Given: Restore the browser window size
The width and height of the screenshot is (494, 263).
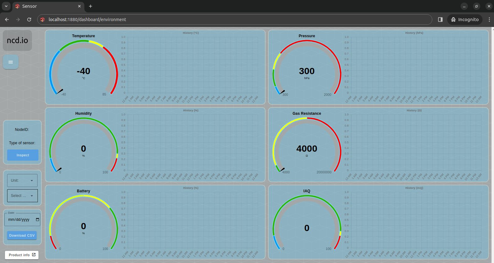Looking at the screenshot, I should tap(477, 6).
